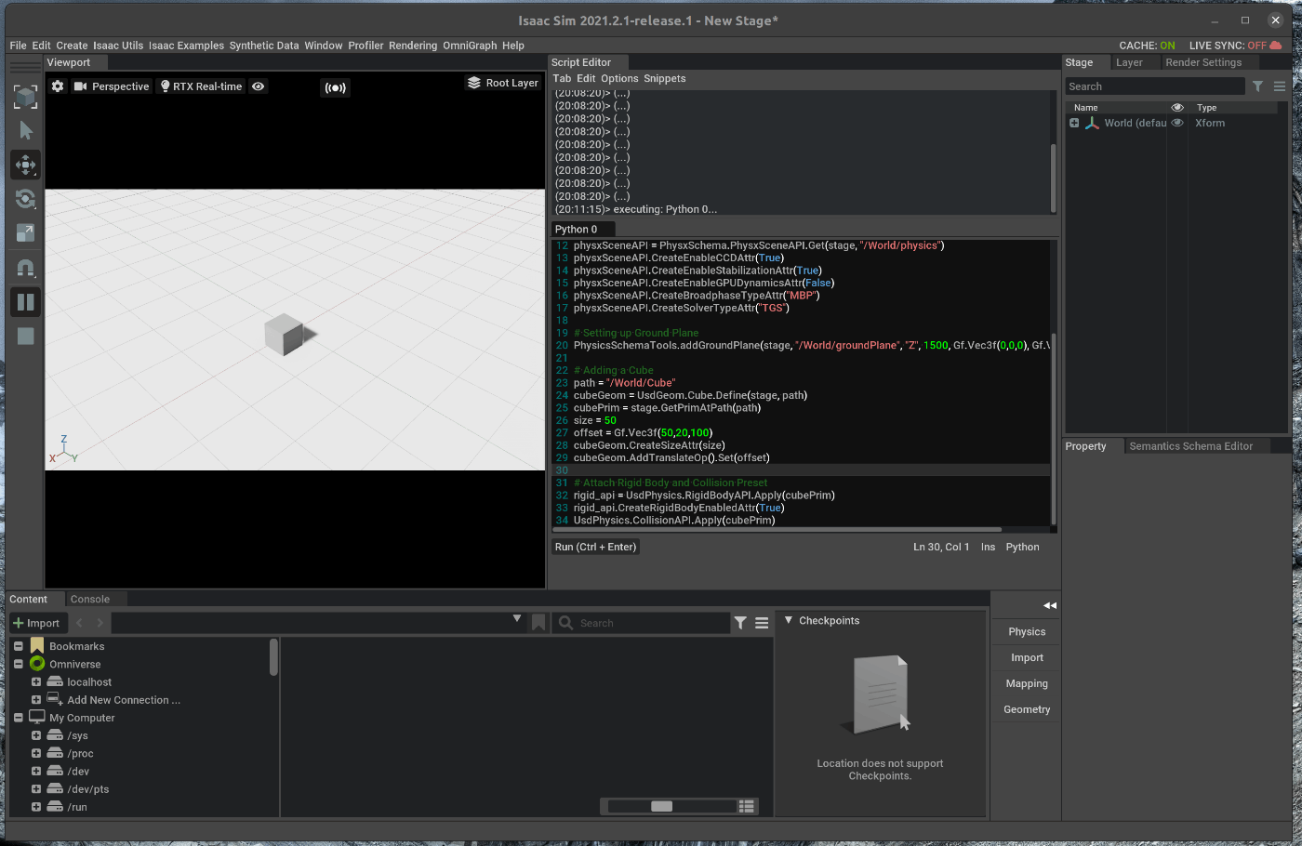Click the Content browser search field
The width and height of the screenshot is (1302, 846).
642,623
